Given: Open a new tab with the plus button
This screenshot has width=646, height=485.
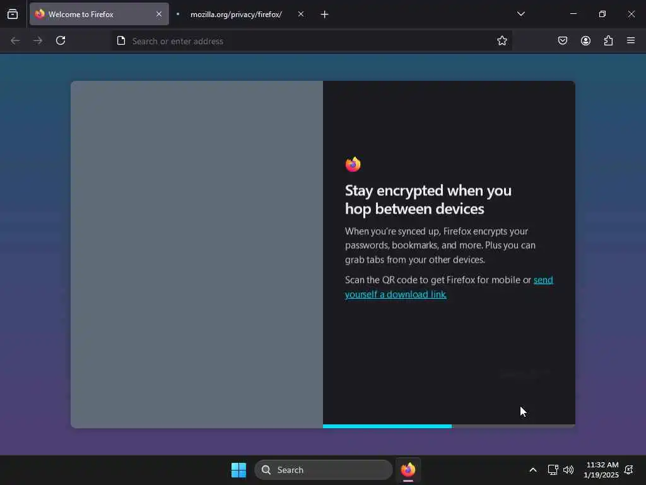Looking at the screenshot, I should (x=324, y=15).
